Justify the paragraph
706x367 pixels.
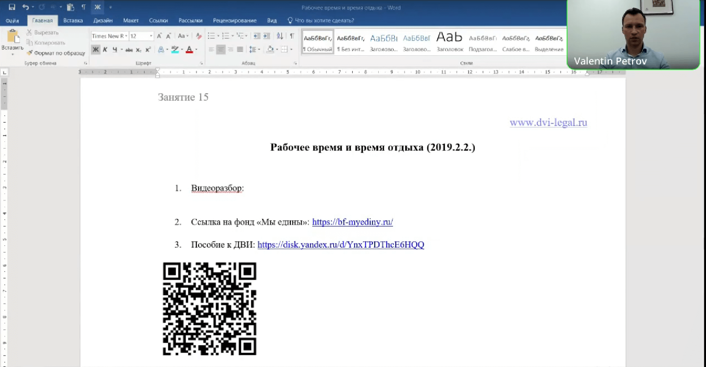click(240, 49)
